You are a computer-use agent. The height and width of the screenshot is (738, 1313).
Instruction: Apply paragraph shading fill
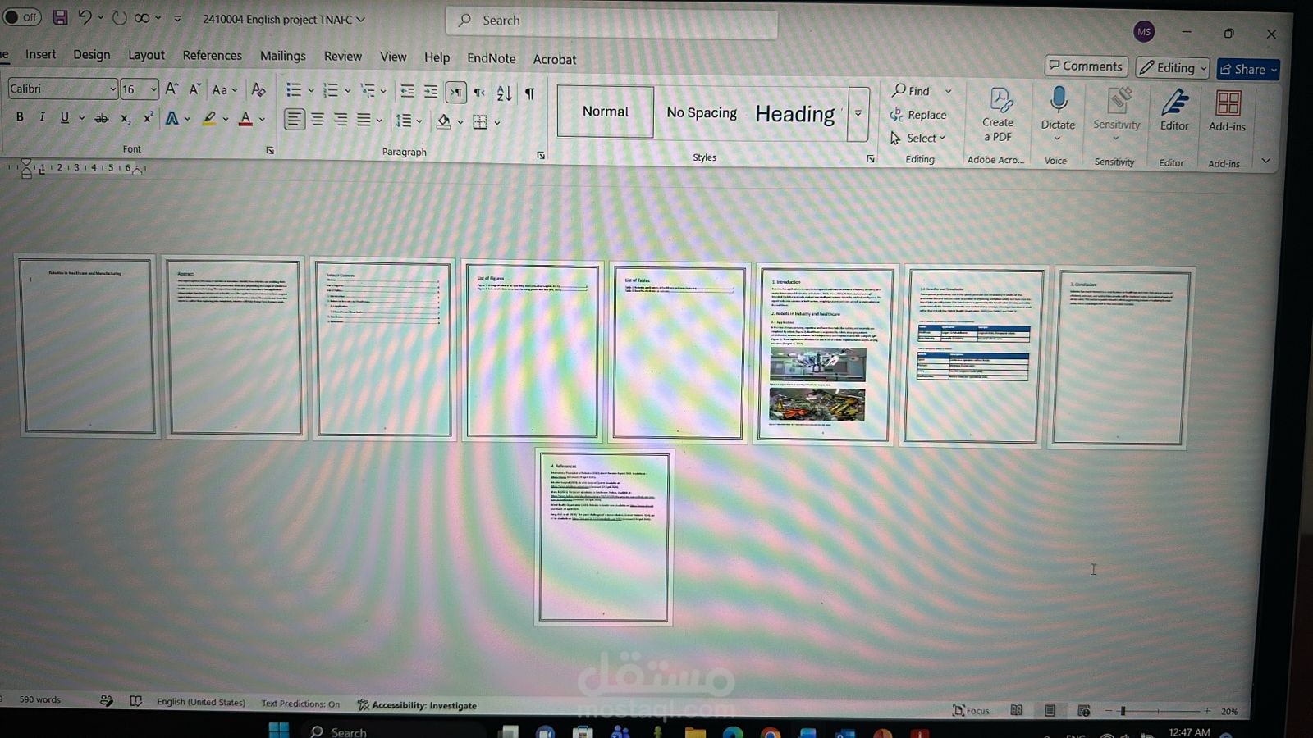(x=443, y=122)
